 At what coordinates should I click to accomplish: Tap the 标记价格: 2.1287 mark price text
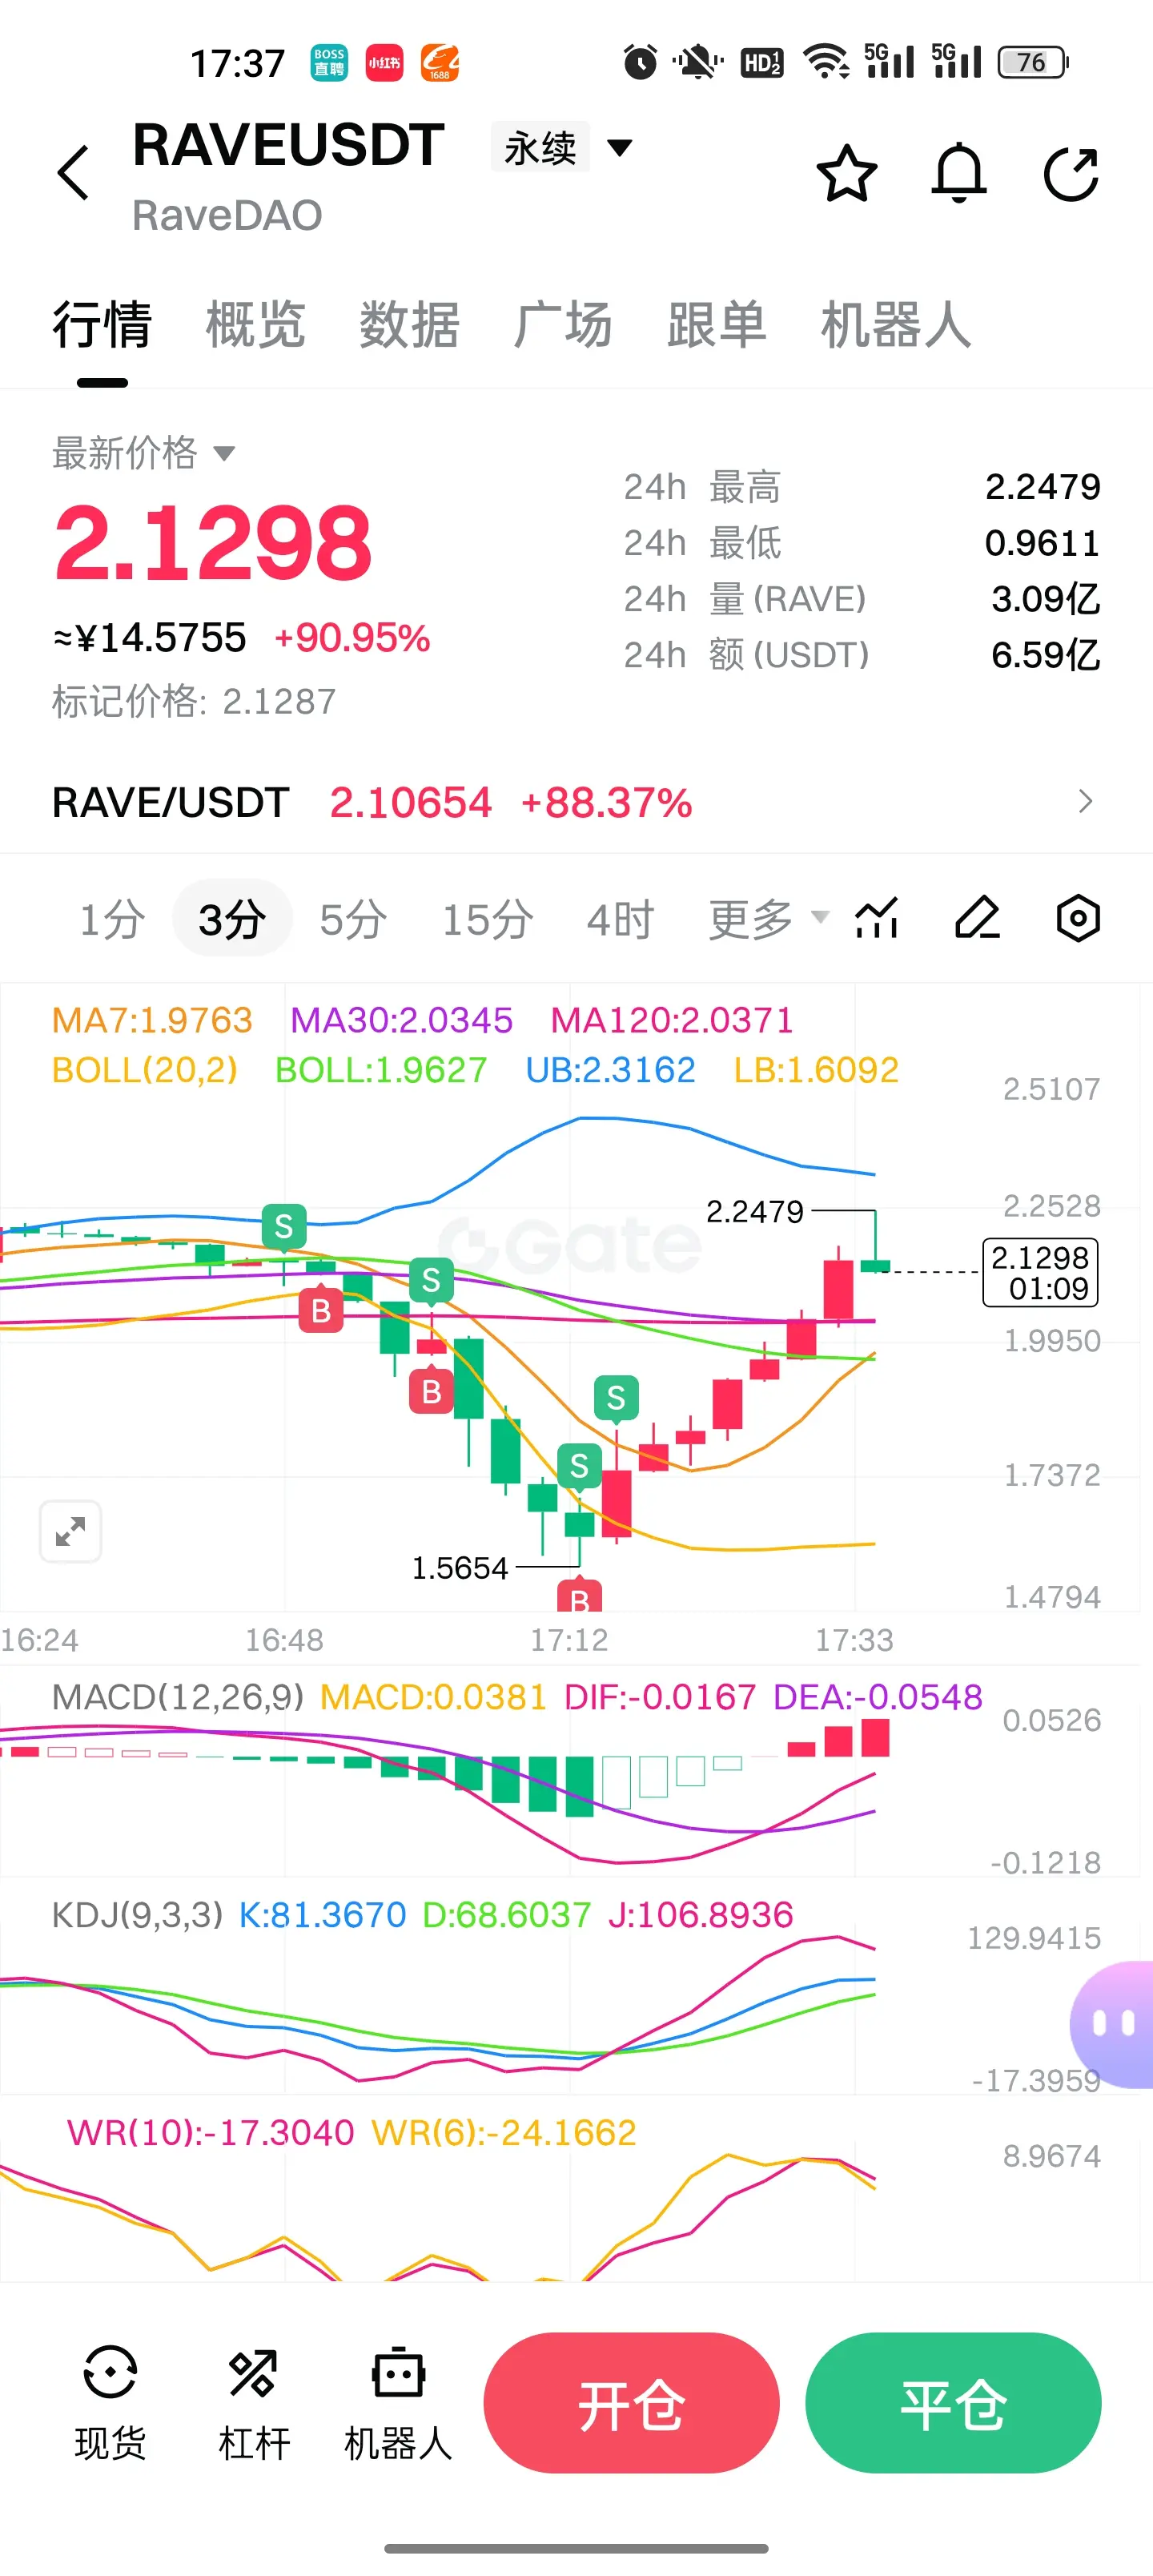pyautogui.click(x=194, y=701)
